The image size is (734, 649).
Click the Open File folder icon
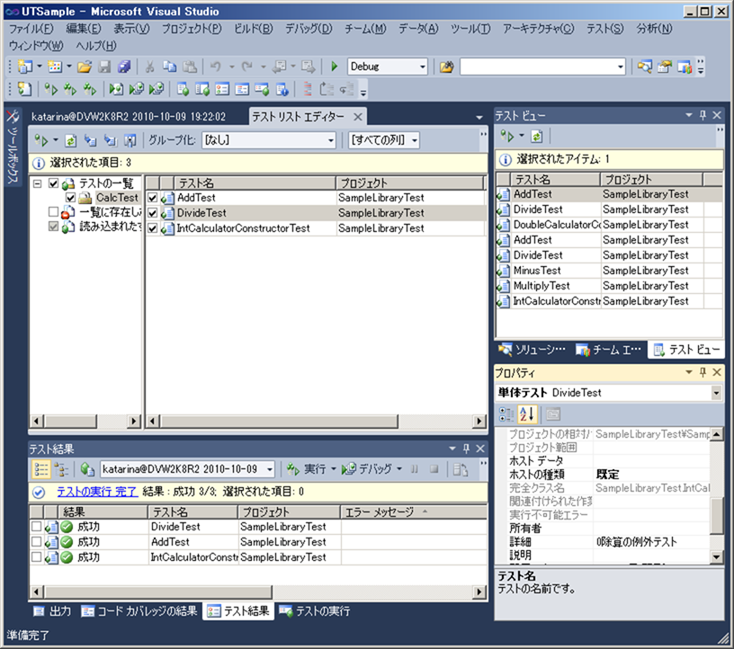click(x=85, y=67)
